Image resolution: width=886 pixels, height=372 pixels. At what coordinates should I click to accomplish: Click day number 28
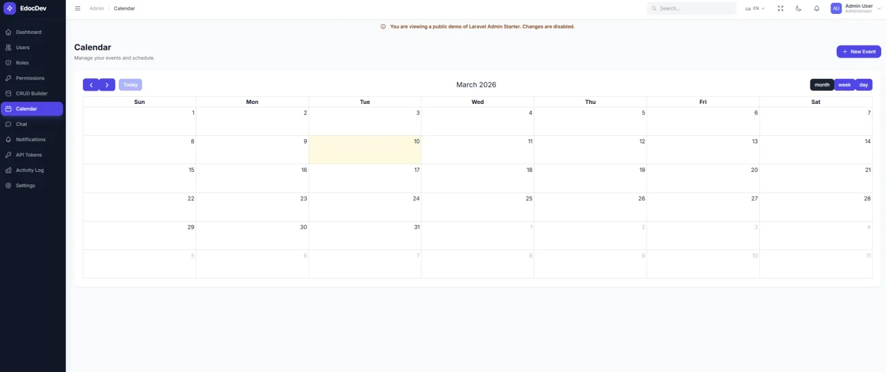pyautogui.click(x=867, y=198)
